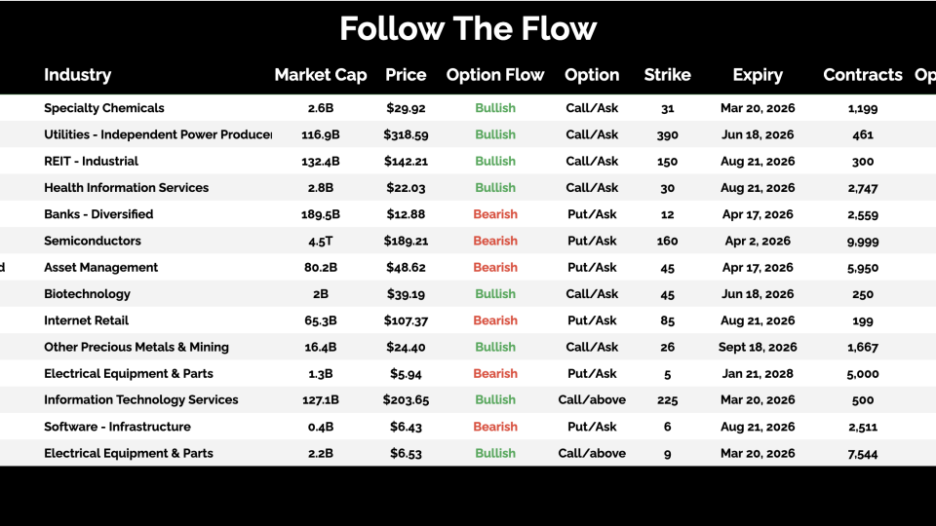Click the Industry column header
This screenshot has width=936, height=526.
(77, 75)
